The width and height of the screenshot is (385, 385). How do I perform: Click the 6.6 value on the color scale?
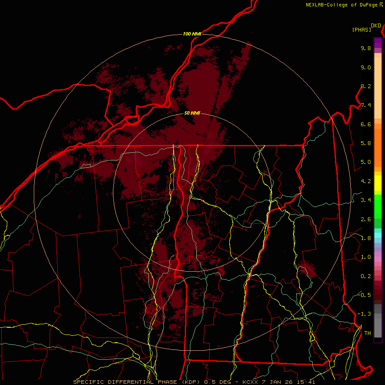click(366, 124)
